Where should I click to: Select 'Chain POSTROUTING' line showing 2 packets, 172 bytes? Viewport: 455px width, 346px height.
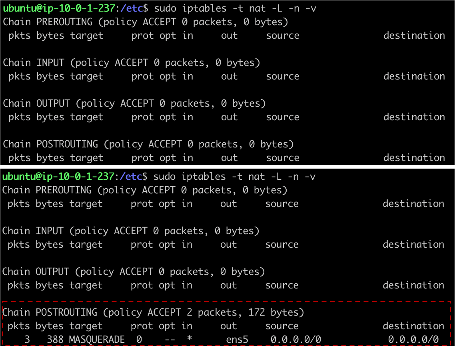click(153, 312)
